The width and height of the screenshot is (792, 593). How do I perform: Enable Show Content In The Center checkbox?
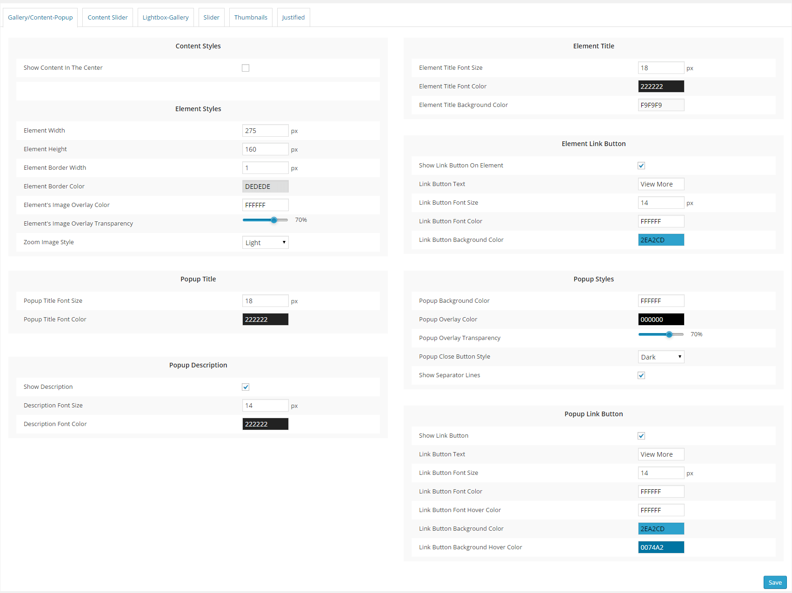246,68
